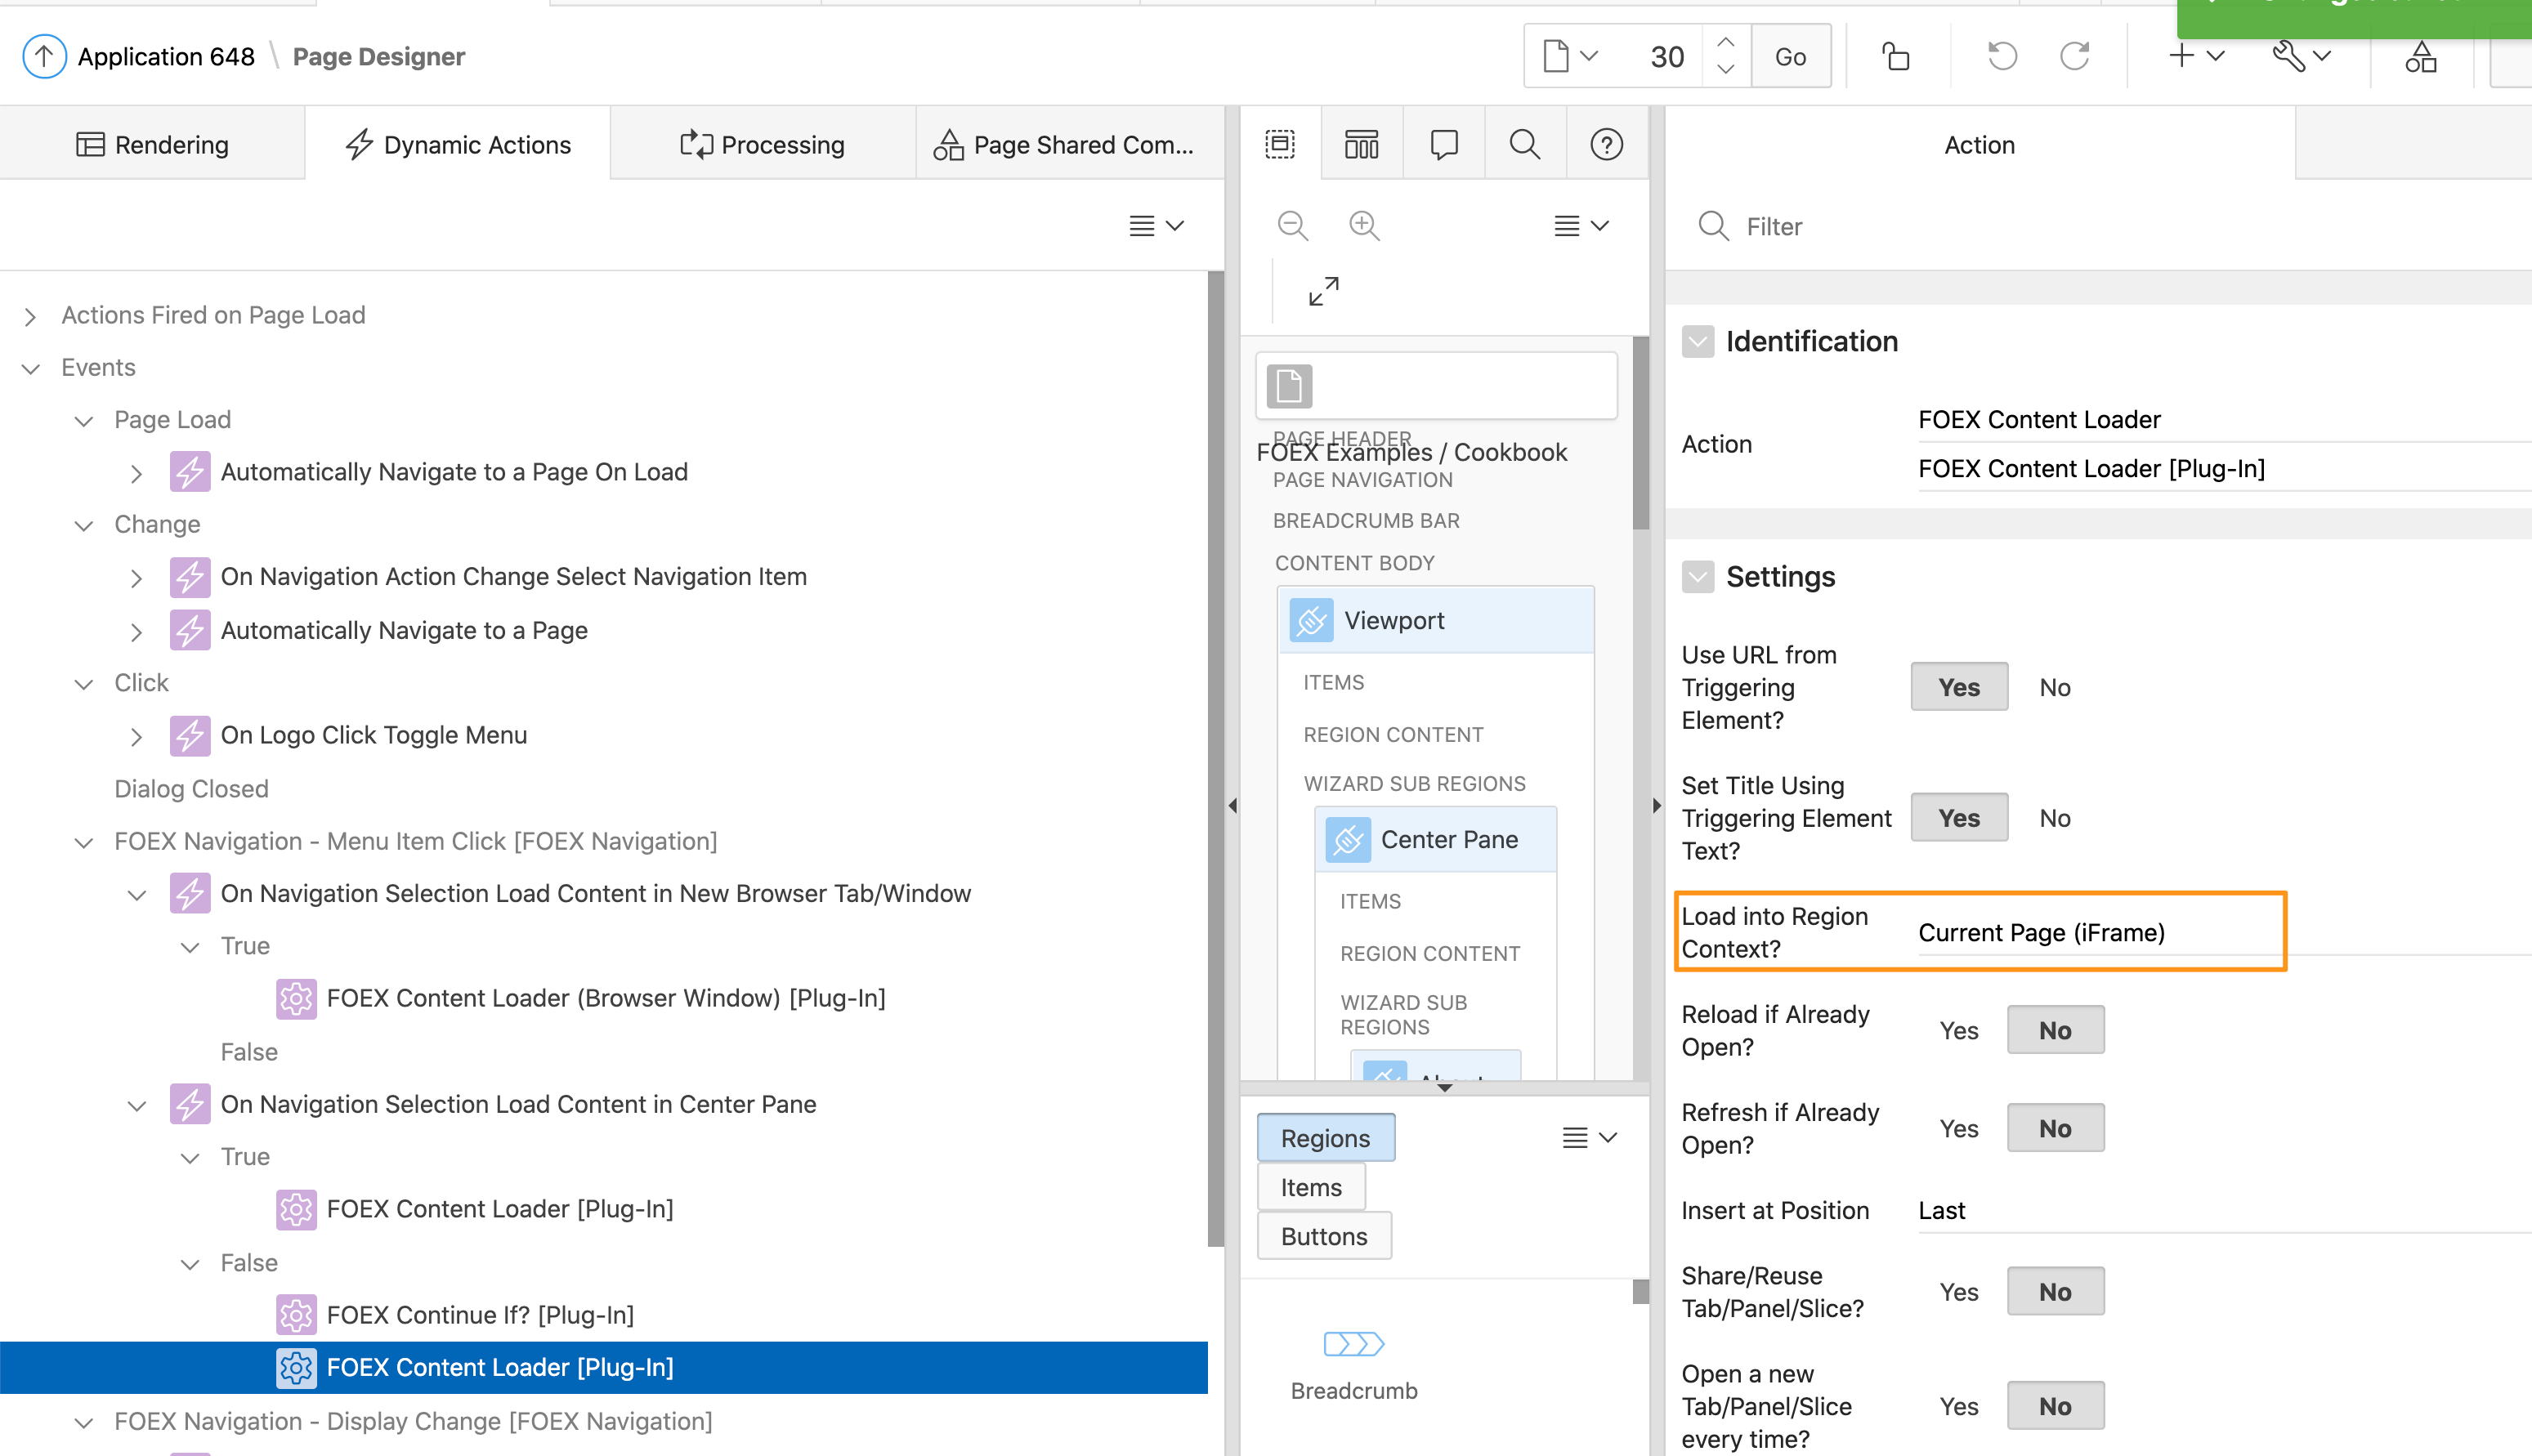Image resolution: width=2532 pixels, height=1456 pixels.
Task: Click the Redo icon in the toolbar
Action: [x=2075, y=56]
